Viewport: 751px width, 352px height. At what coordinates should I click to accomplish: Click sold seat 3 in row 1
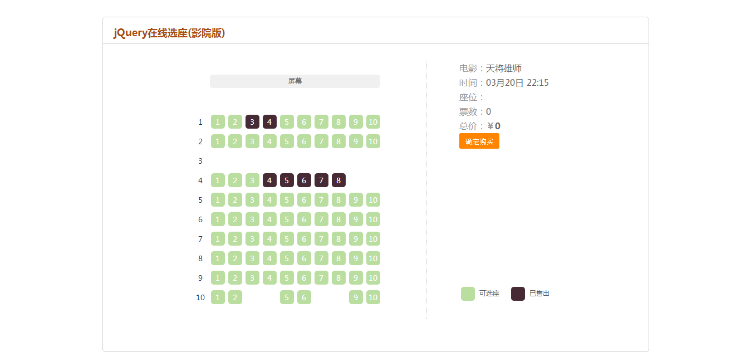click(x=252, y=122)
